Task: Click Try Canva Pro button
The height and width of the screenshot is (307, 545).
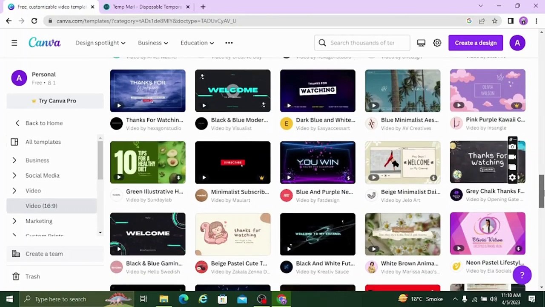Action: 55,101
